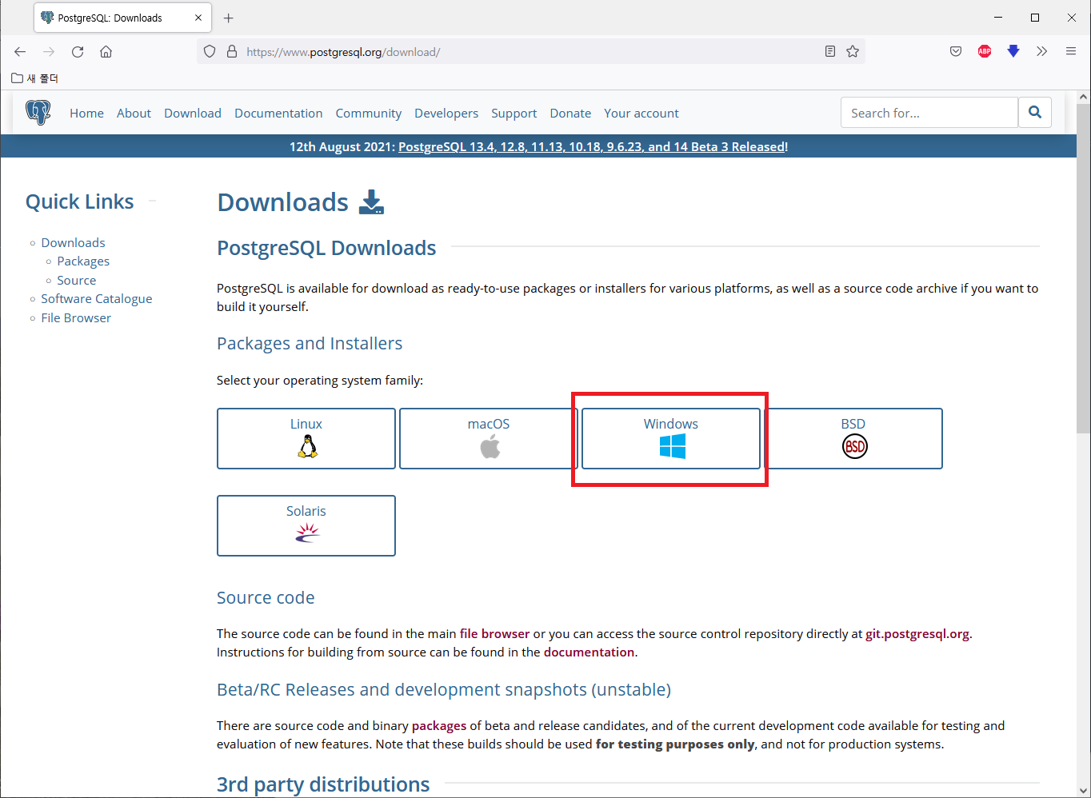Select the Windows label text
Screen dimensions: 1091x798
click(671, 424)
